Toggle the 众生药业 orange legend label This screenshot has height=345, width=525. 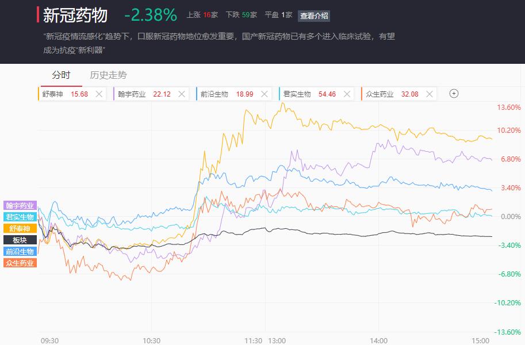point(20,263)
